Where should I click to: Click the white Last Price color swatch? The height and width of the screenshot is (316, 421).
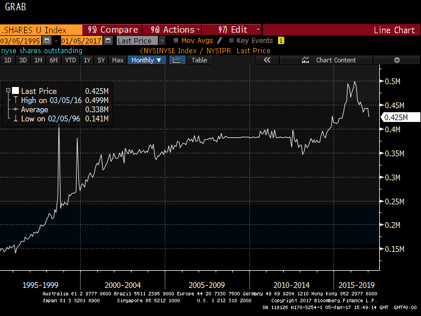pyautogui.click(x=15, y=90)
